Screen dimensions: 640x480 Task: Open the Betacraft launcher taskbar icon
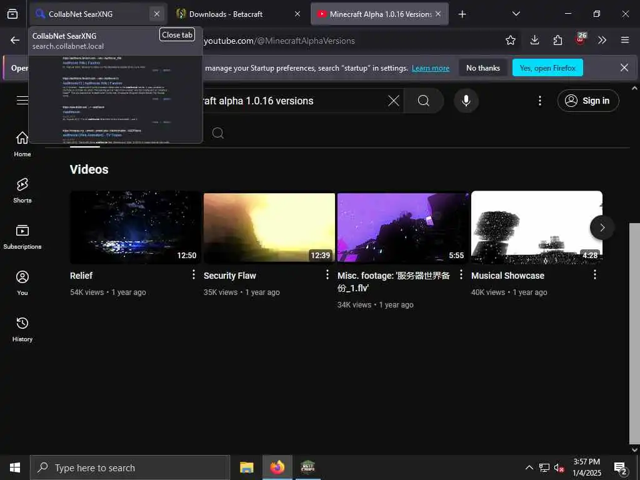(307, 467)
